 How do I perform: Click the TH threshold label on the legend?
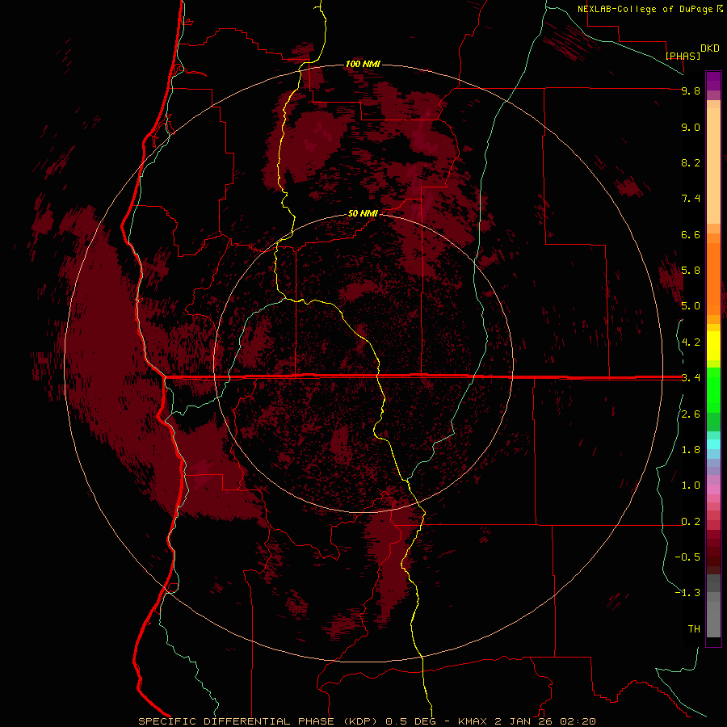[694, 629]
